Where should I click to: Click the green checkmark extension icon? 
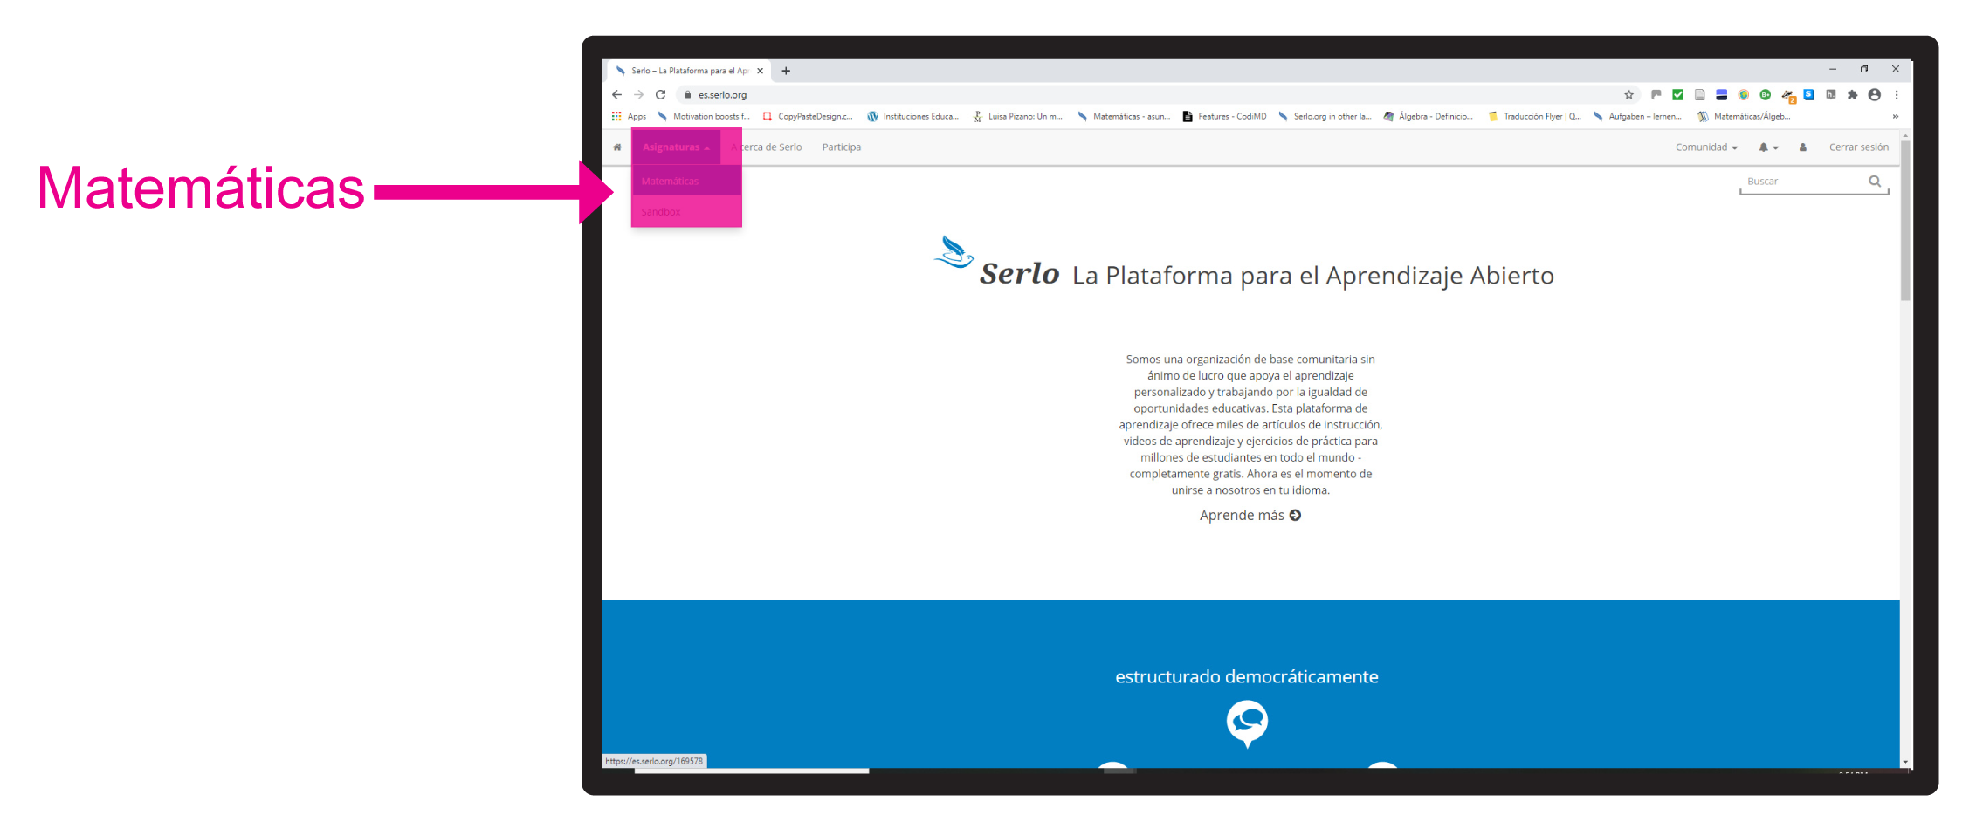(x=1678, y=95)
